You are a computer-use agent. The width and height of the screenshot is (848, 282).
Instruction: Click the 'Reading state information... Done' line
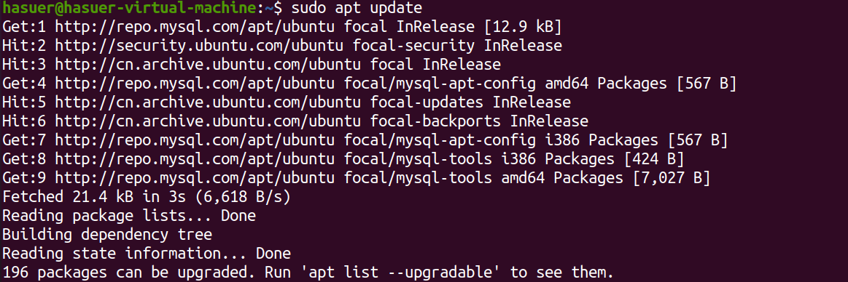click(x=147, y=254)
